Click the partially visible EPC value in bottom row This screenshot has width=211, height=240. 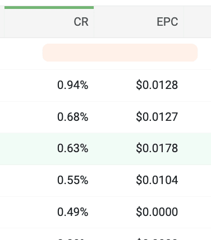click(x=157, y=239)
